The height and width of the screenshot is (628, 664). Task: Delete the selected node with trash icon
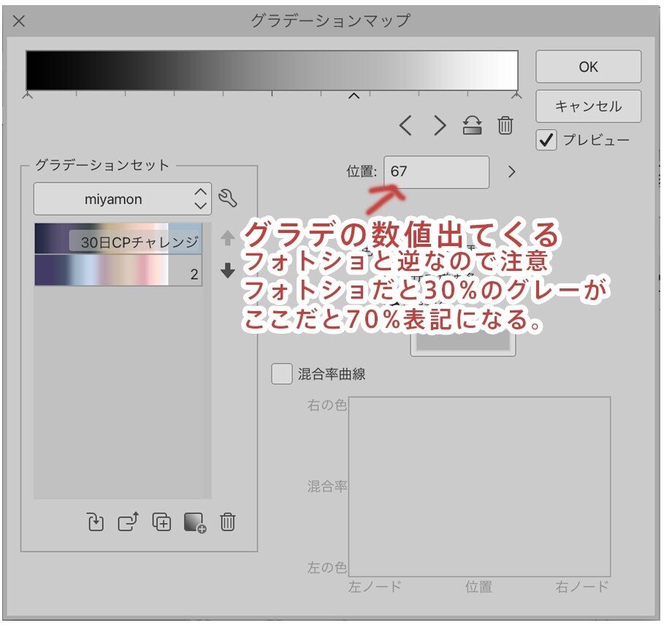[505, 126]
